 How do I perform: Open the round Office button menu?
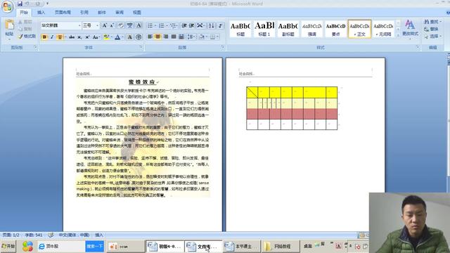coord(8,7)
